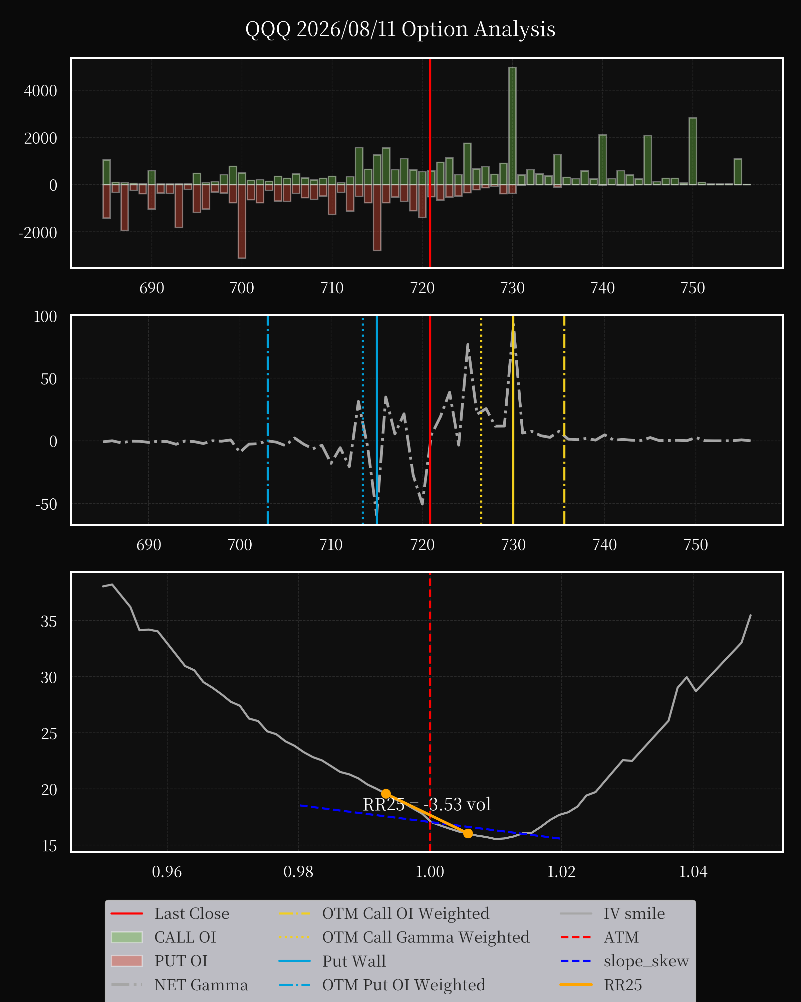Click the left orange RR25 endpoint marker
Viewport: 801px width, 1002px height.
(x=386, y=793)
